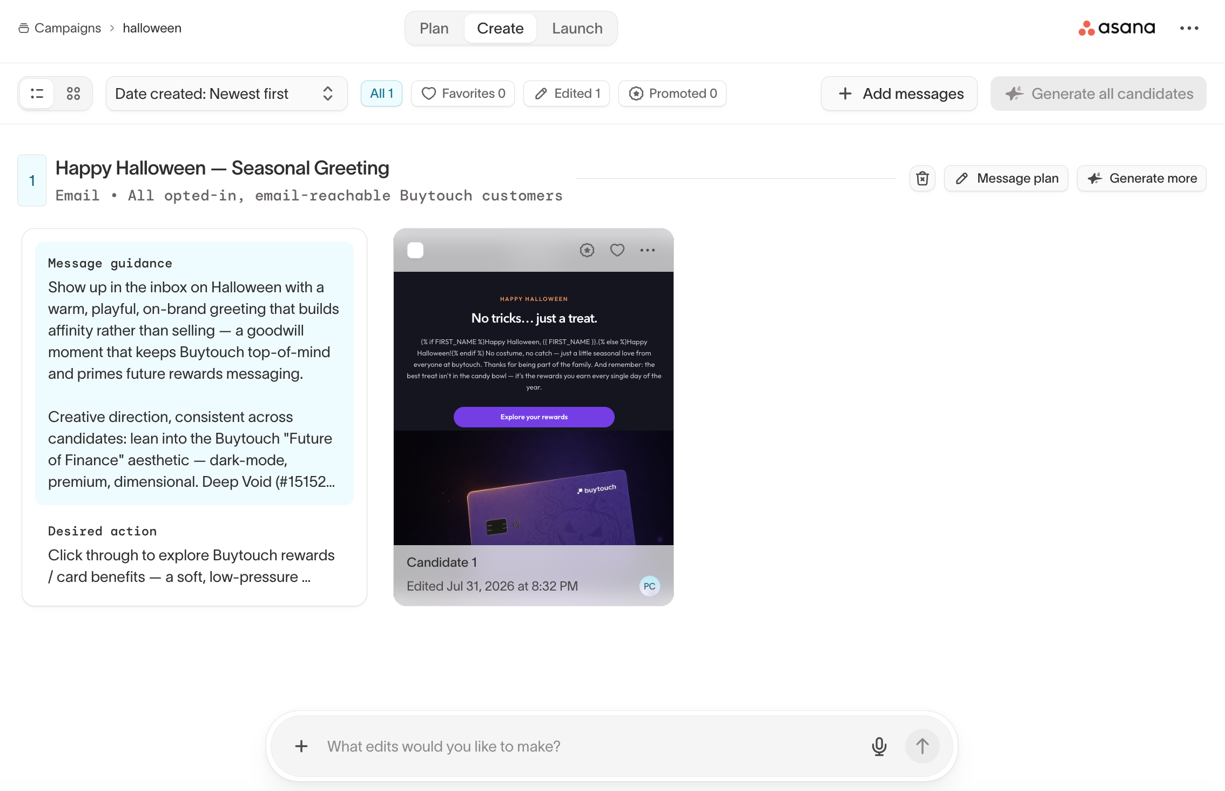The width and height of the screenshot is (1225, 791).
Task: Click Generate all candidates button
Action: click(x=1099, y=93)
